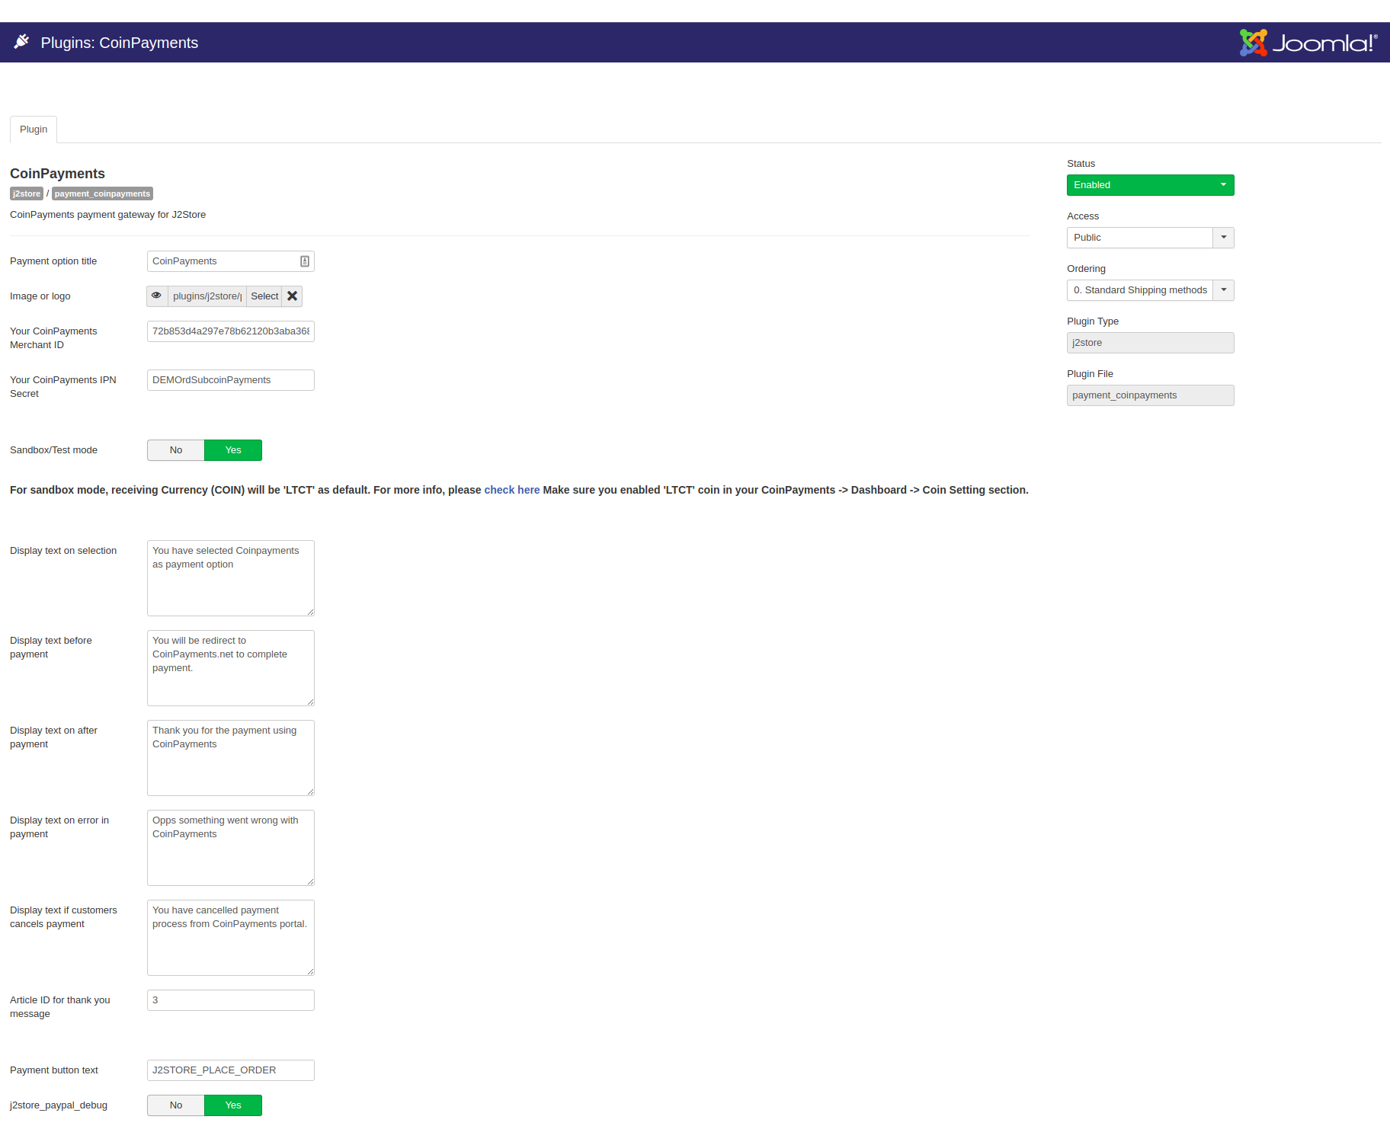
Task: Open the Status Enabled dropdown
Action: (1150, 185)
